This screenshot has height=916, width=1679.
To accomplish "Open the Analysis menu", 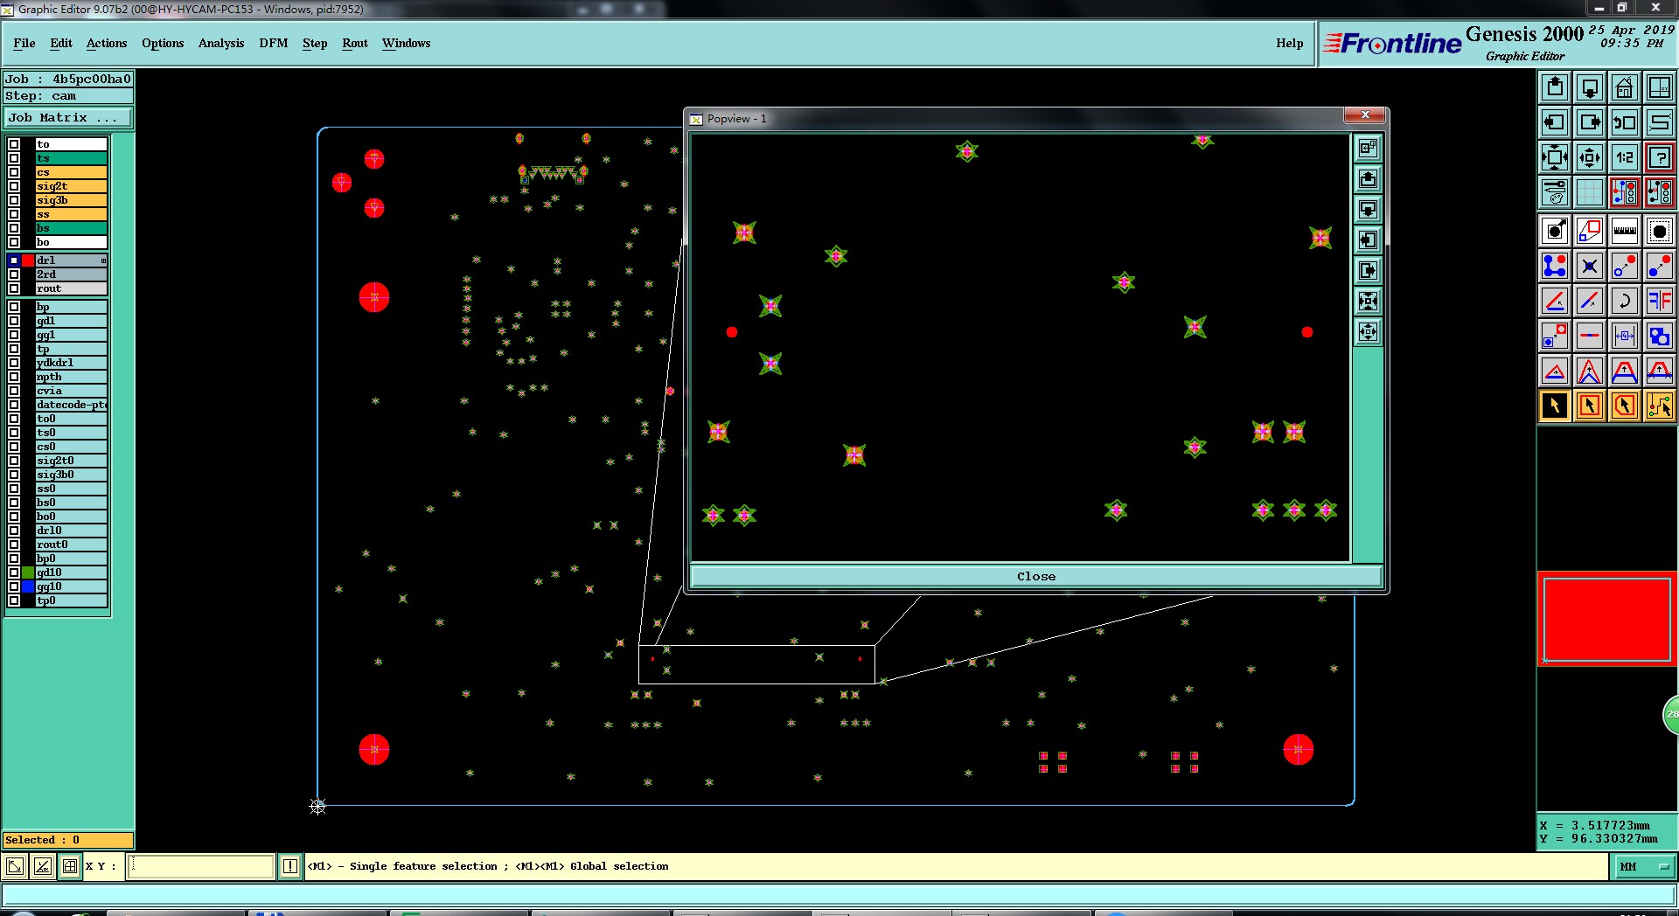I will click(x=221, y=43).
